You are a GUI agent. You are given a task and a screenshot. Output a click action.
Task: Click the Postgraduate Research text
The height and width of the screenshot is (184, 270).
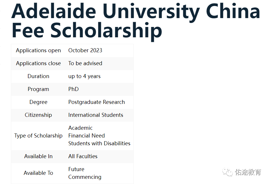(x=97, y=102)
